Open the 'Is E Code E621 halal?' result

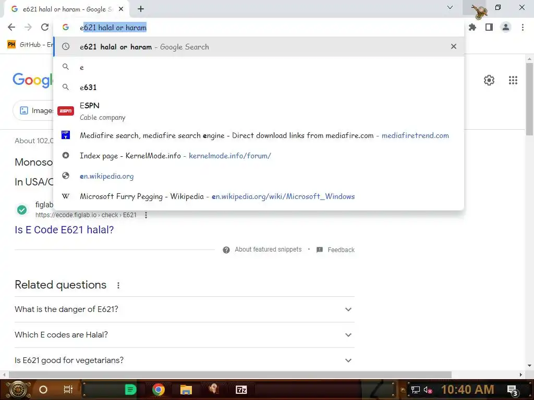pyautogui.click(x=64, y=230)
